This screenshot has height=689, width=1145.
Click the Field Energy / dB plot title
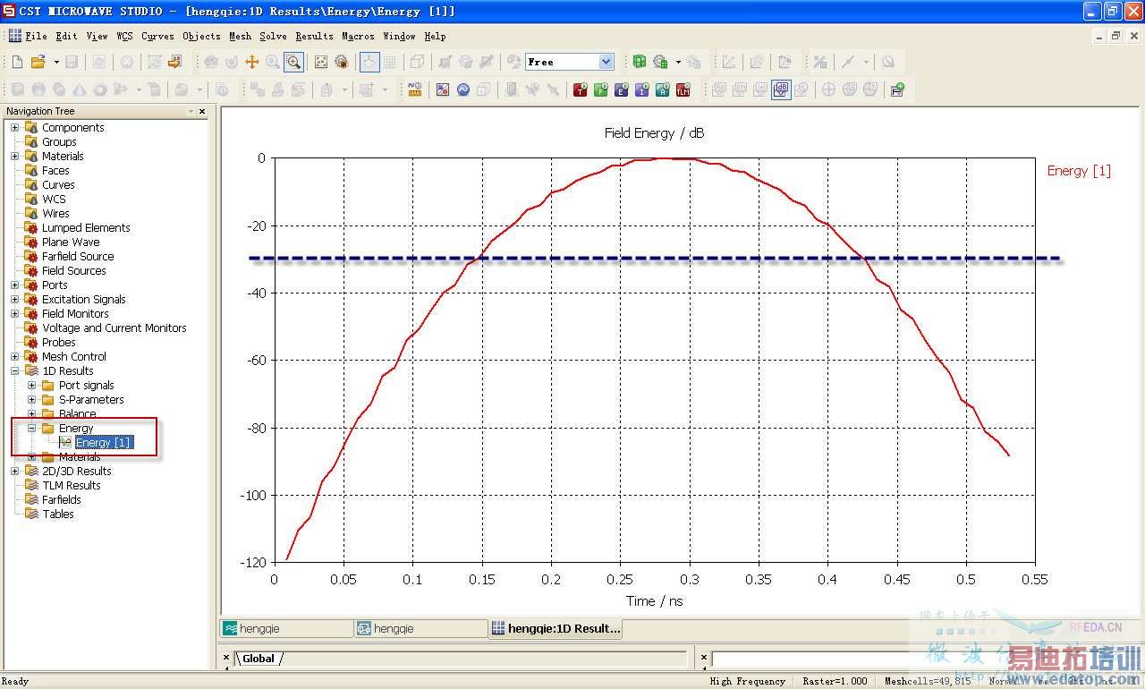click(x=654, y=132)
